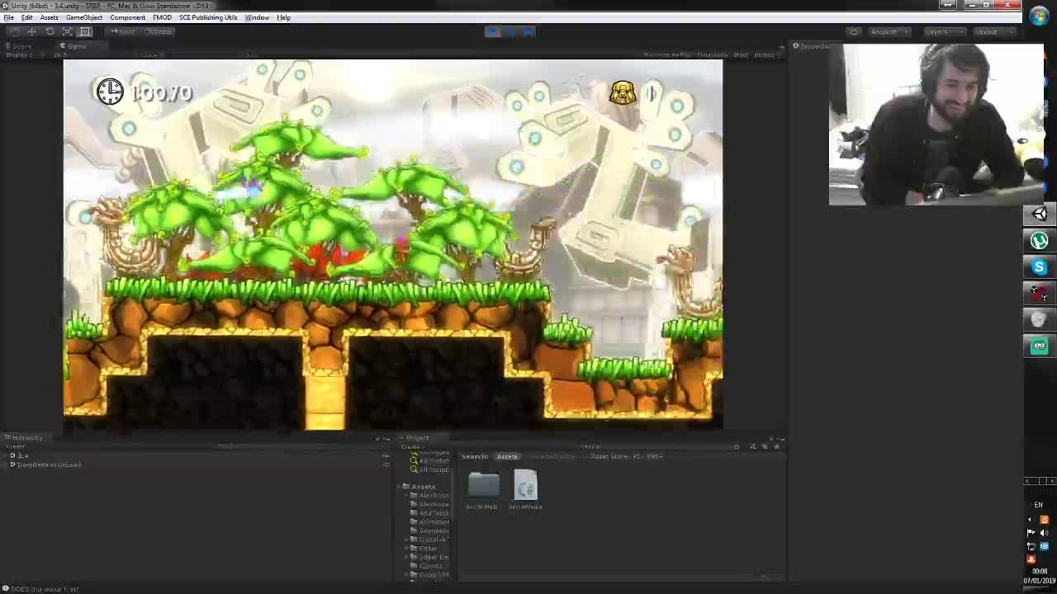This screenshot has width=1057, height=594.
Task: Open the FMOD menu
Action: tap(162, 17)
